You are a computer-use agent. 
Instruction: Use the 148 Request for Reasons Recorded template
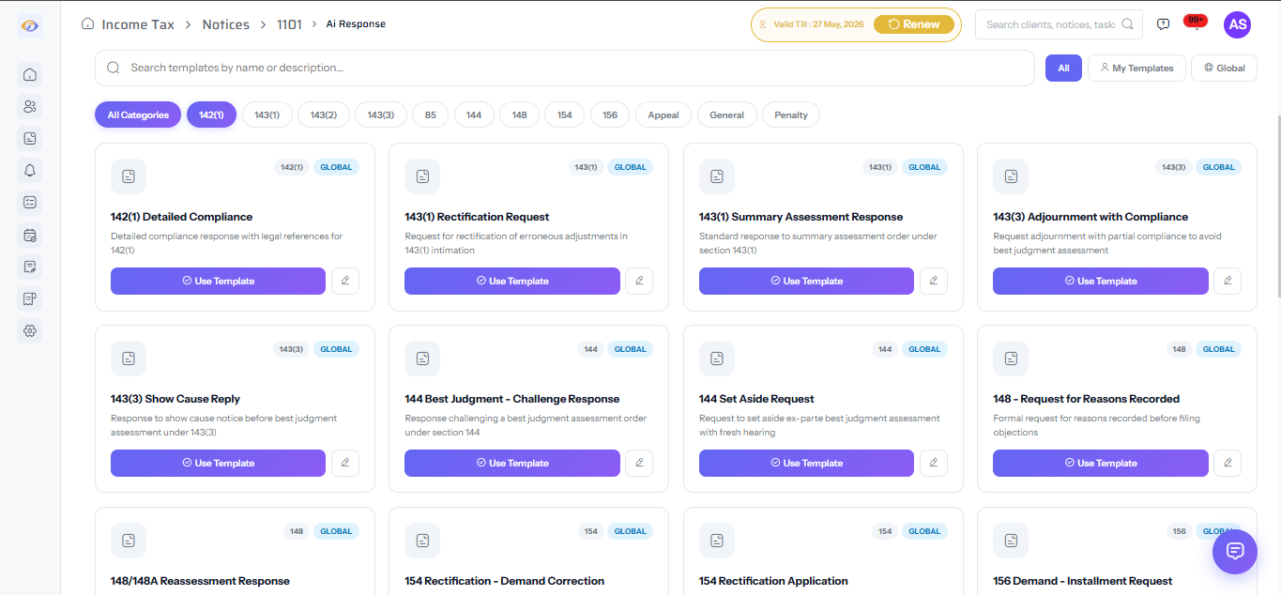(1101, 463)
